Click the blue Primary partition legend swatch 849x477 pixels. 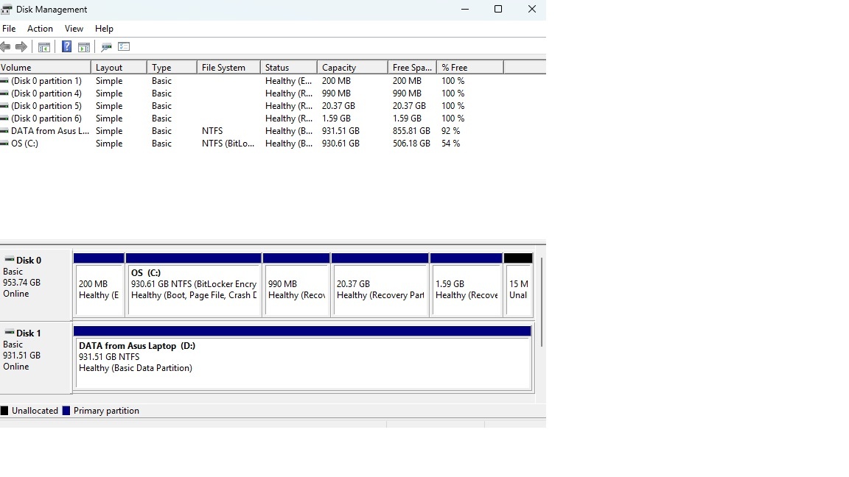(66, 411)
